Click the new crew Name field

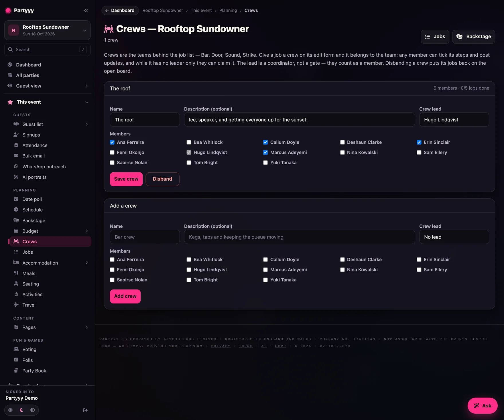[x=145, y=237]
